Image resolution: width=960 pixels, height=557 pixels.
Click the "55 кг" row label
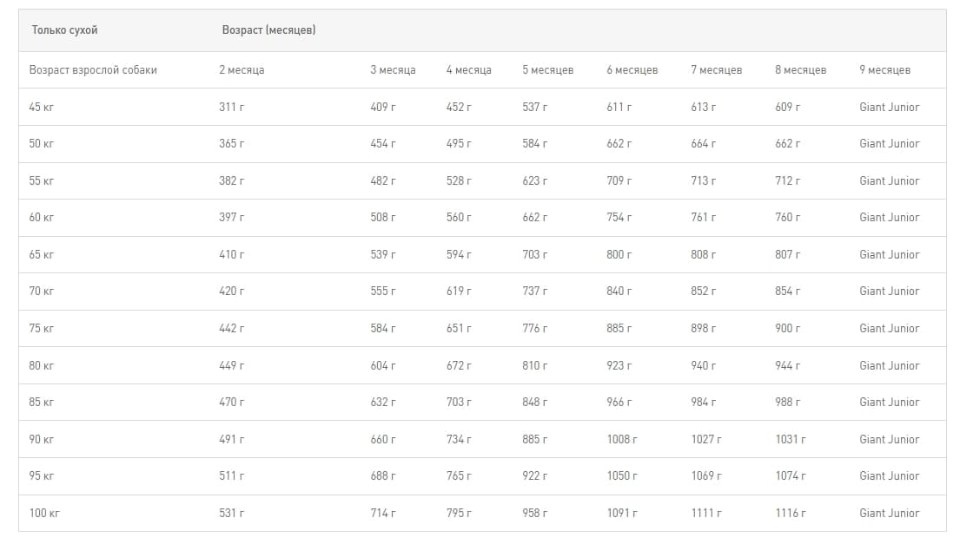(x=42, y=181)
